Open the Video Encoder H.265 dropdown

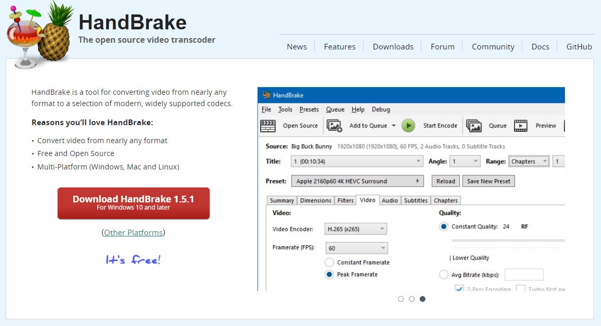coord(356,229)
